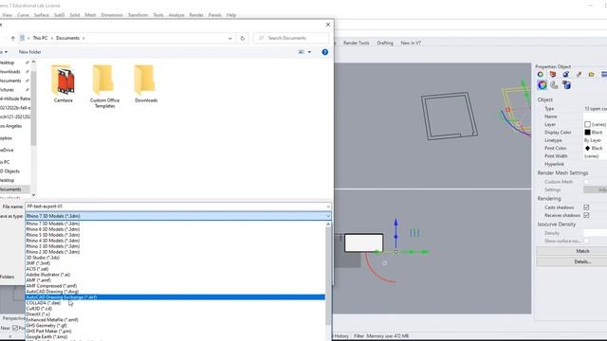Toggle the Casts shadows checkbox

[586, 207]
